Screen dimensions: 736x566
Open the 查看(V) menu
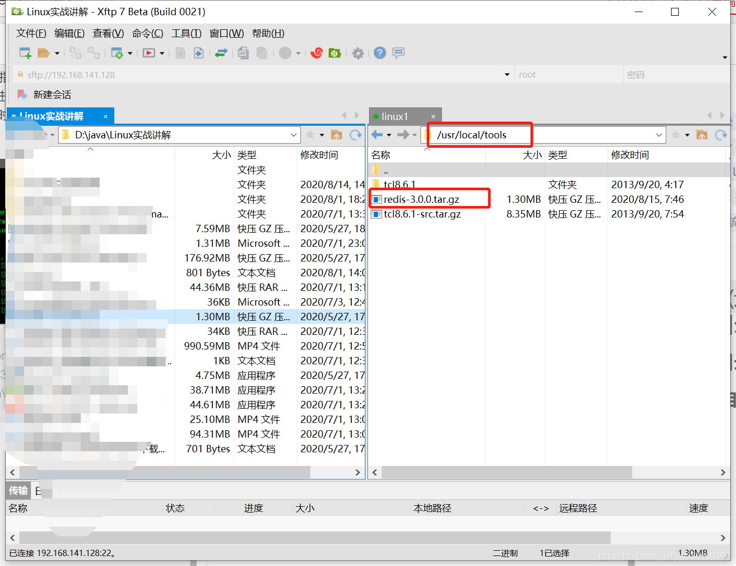(x=109, y=34)
